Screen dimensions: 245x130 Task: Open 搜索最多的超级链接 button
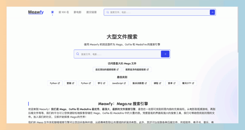(137, 70)
